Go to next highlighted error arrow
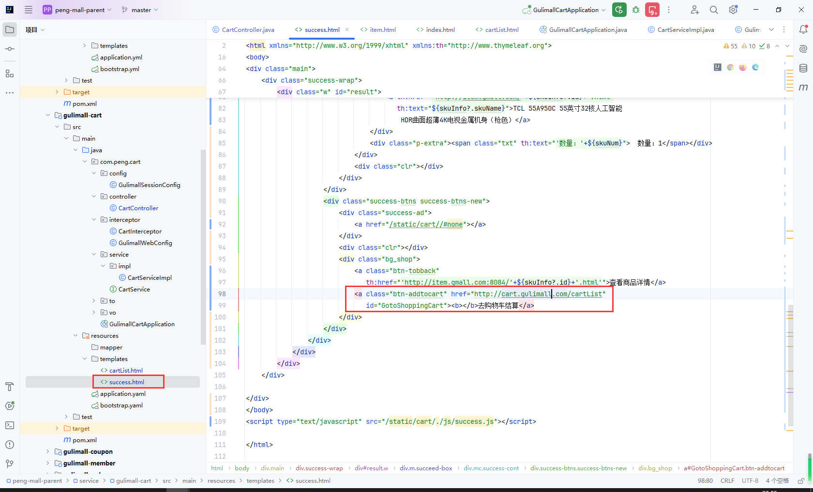The image size is (813, 492). [787, 46]
